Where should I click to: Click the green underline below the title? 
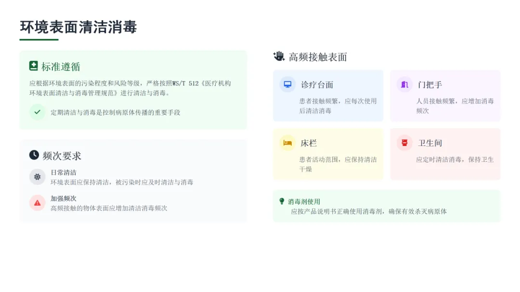39,40
